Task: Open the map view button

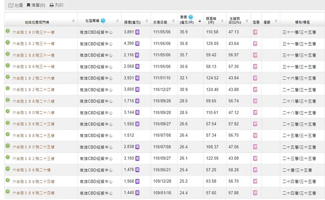Action: point(16,5)
